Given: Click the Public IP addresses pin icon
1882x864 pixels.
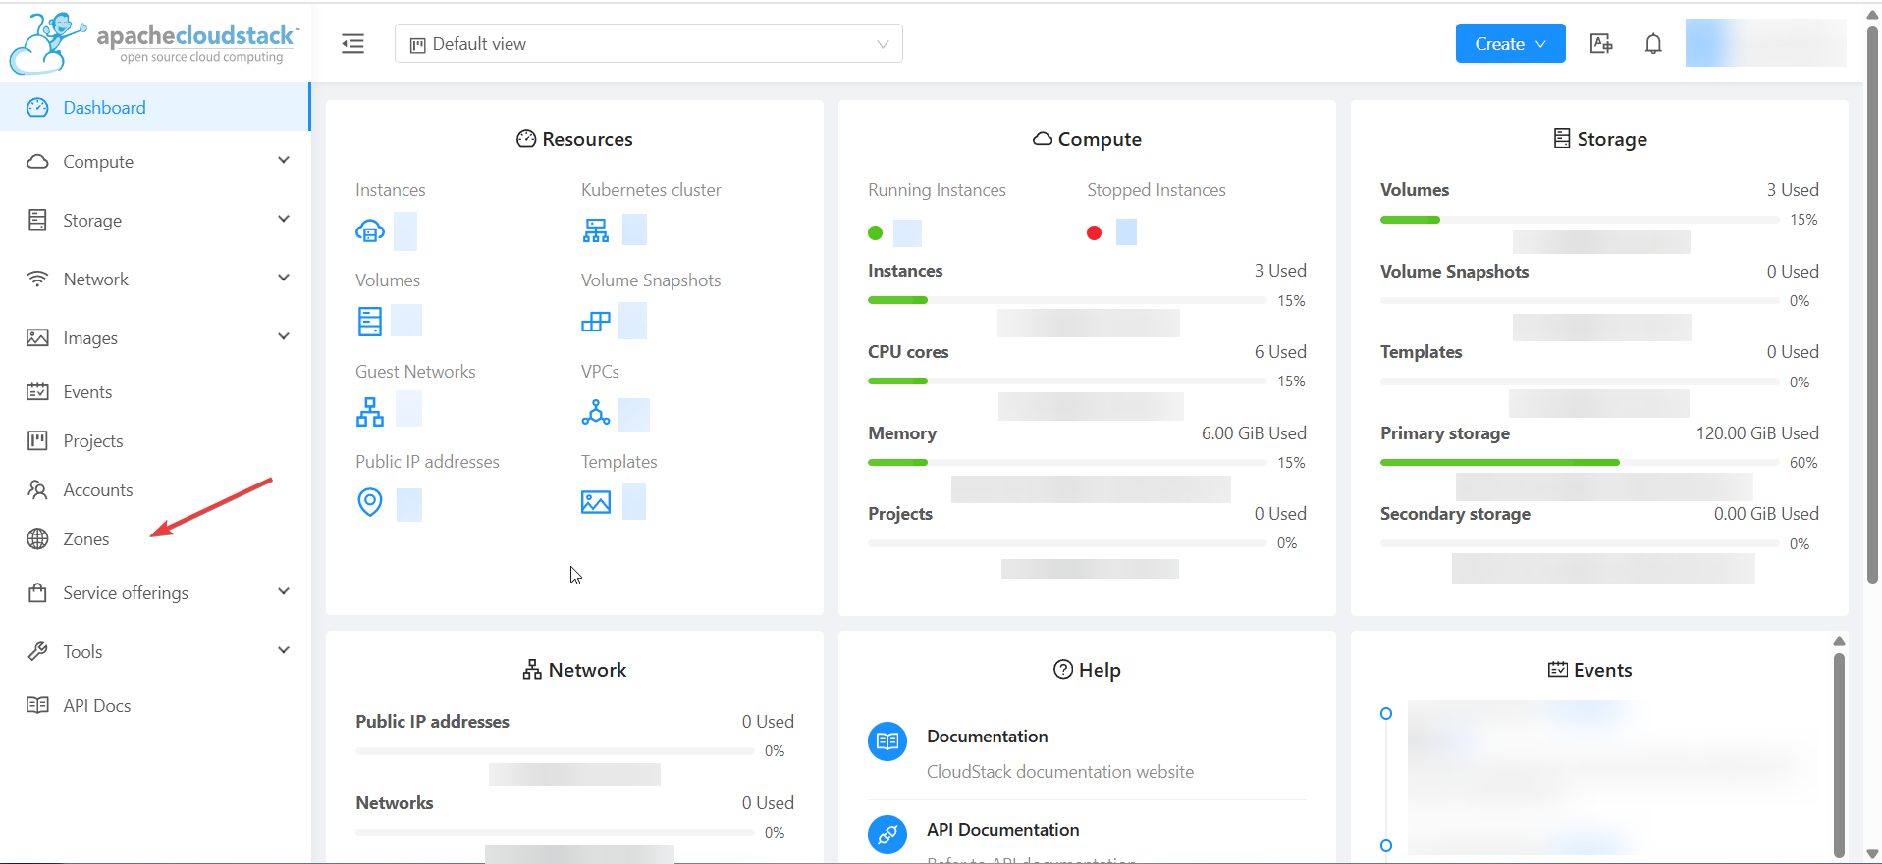Looking at the screenshot, I should coord(370,502).
